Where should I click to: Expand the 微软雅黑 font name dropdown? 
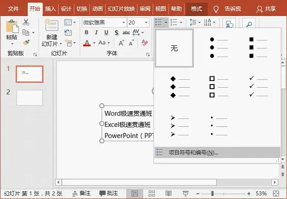tap(124, 23)
